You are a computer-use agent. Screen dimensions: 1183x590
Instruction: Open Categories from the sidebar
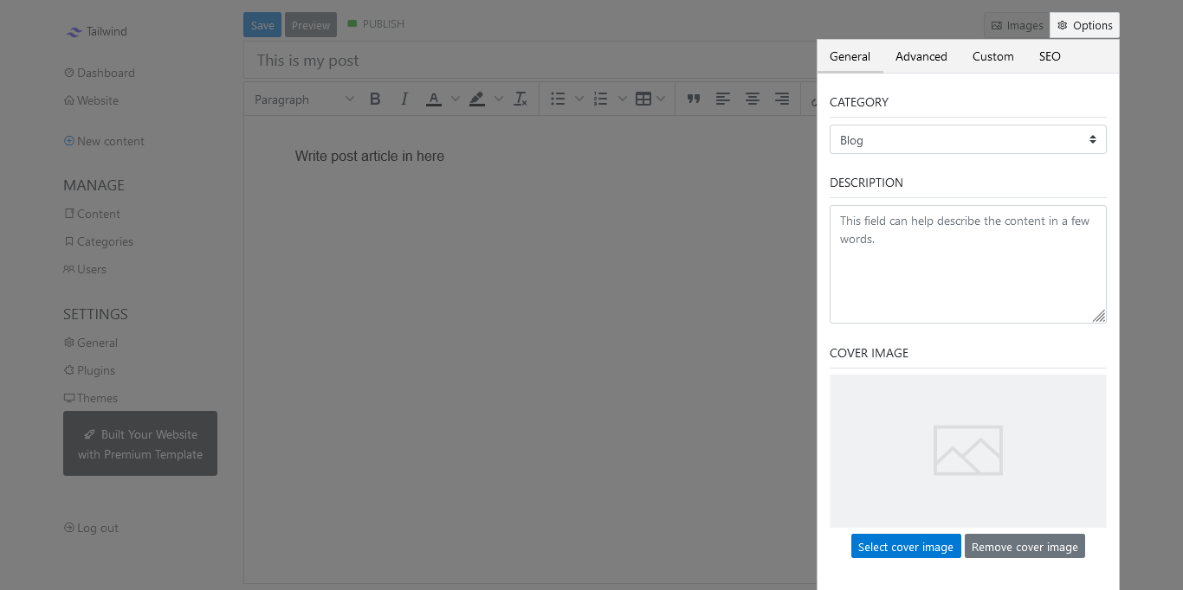pyautogui.click(x=98, y=241)
